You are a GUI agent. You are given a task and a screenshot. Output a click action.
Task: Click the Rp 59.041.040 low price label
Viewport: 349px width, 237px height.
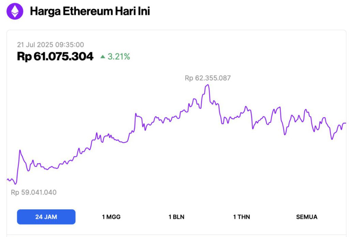pos(34,192)
